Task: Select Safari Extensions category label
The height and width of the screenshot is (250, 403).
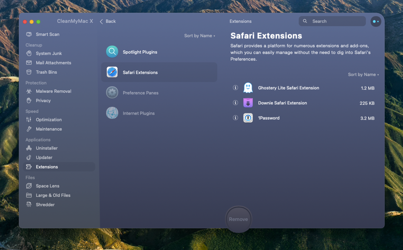Action: (140, 72)
